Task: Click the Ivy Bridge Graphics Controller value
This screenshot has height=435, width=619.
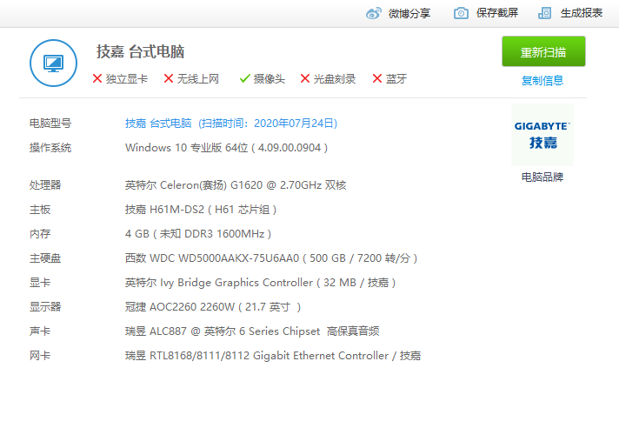Action: (260, 283)
